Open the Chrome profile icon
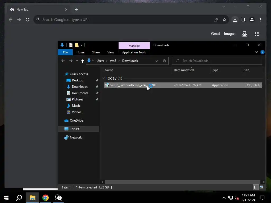The height and width of the screenshot is (203, 271). tap(252, 20)
